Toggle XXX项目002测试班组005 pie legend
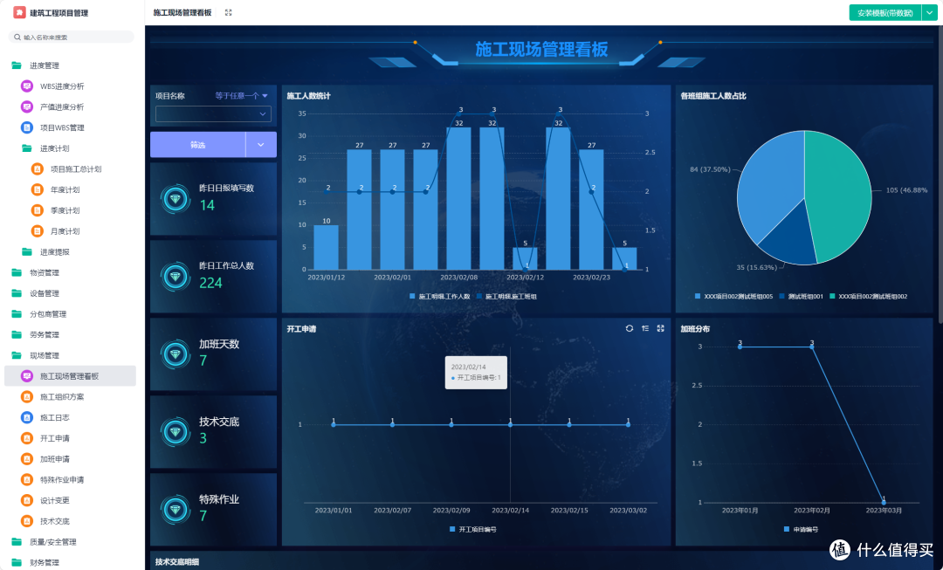 [733, 297]
